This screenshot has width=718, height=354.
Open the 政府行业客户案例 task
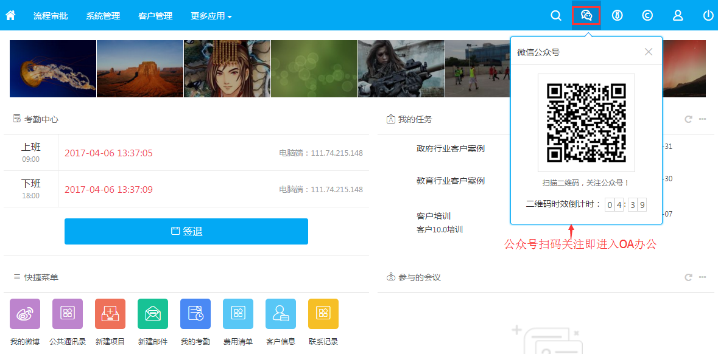pyautogui.click(x=451, y=148)
